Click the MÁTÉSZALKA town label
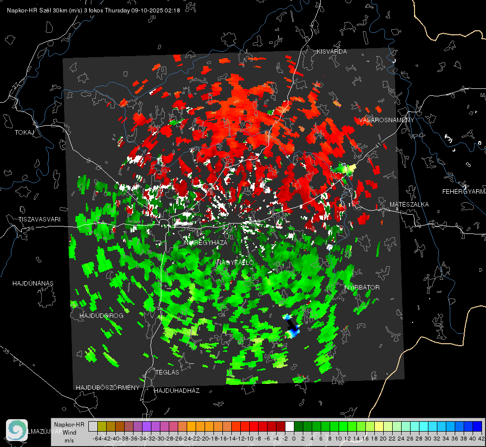Viewport: 486px width, 447px height. [409, 205]
